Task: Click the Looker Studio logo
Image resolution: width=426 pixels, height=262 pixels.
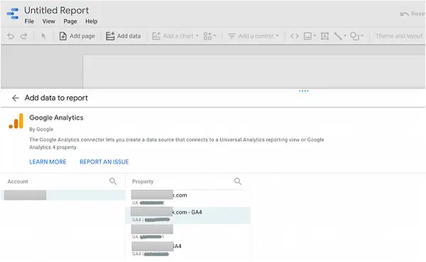Action: [13, 13]
